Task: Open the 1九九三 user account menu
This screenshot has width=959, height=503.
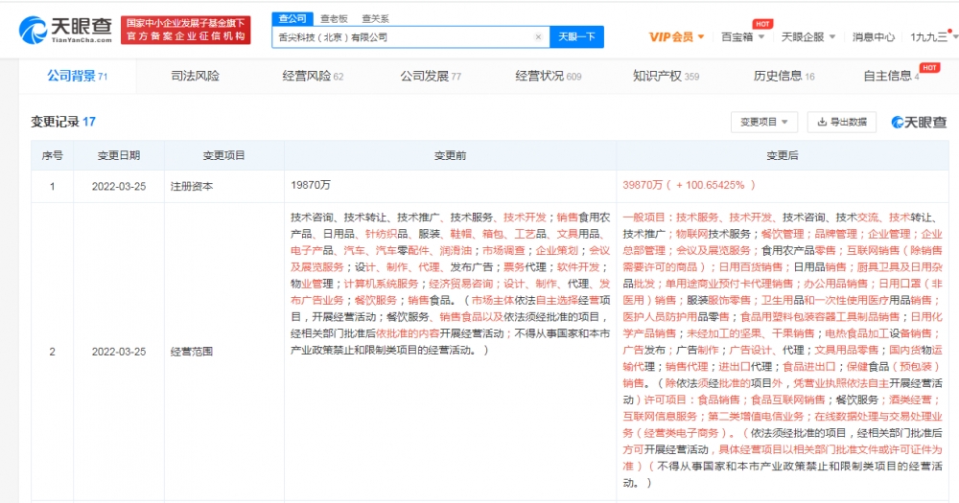Action: [933, 37]
